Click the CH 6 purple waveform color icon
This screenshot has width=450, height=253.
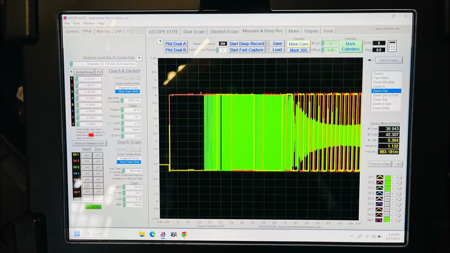[379, 204]
